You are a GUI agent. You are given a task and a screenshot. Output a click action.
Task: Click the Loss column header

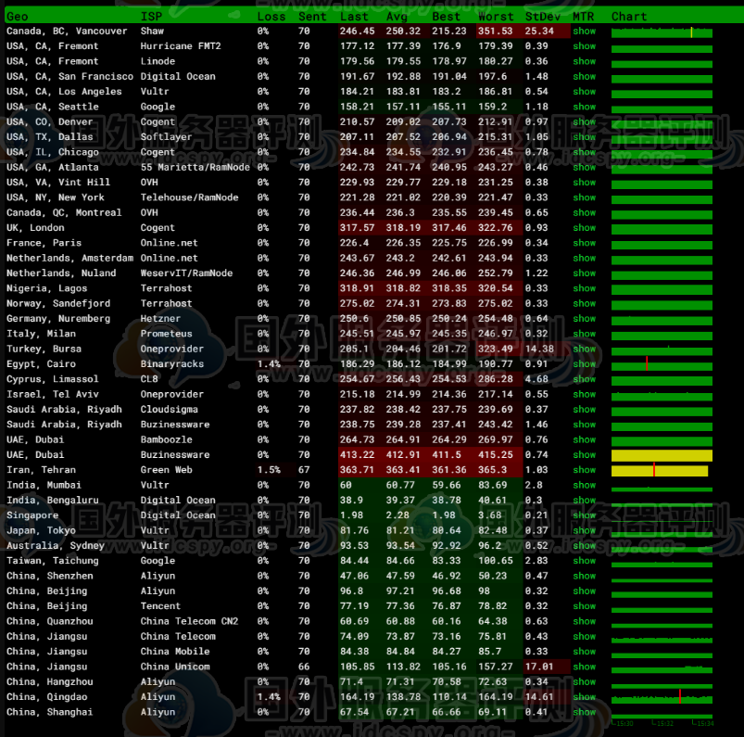click(271, 17)
